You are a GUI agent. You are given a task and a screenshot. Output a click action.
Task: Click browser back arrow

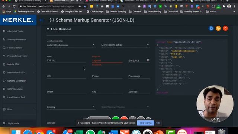coord(4,6)
